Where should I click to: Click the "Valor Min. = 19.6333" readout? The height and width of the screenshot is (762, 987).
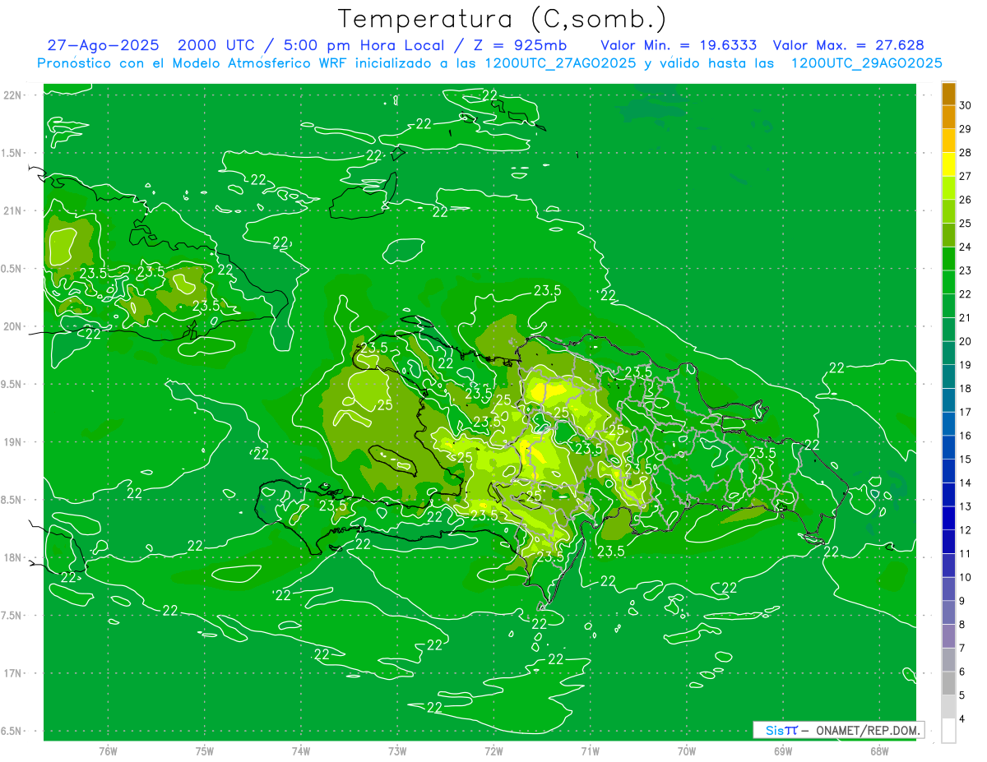click(x=679, y=45)
